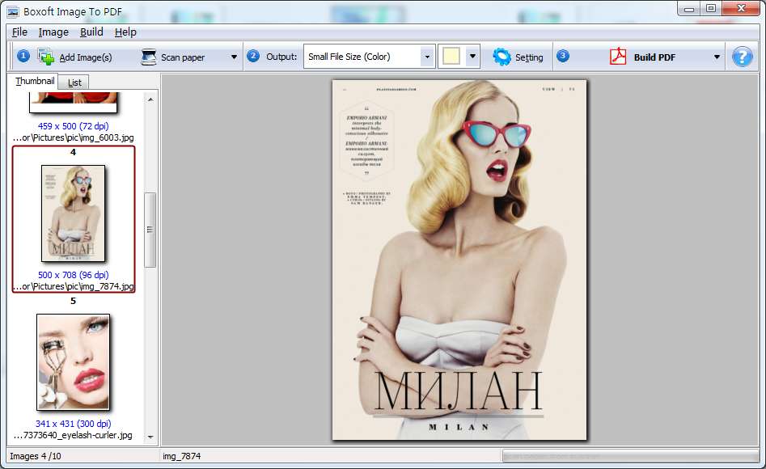Click the Boxoft app icon in the title bar

[x=13, y=11]
